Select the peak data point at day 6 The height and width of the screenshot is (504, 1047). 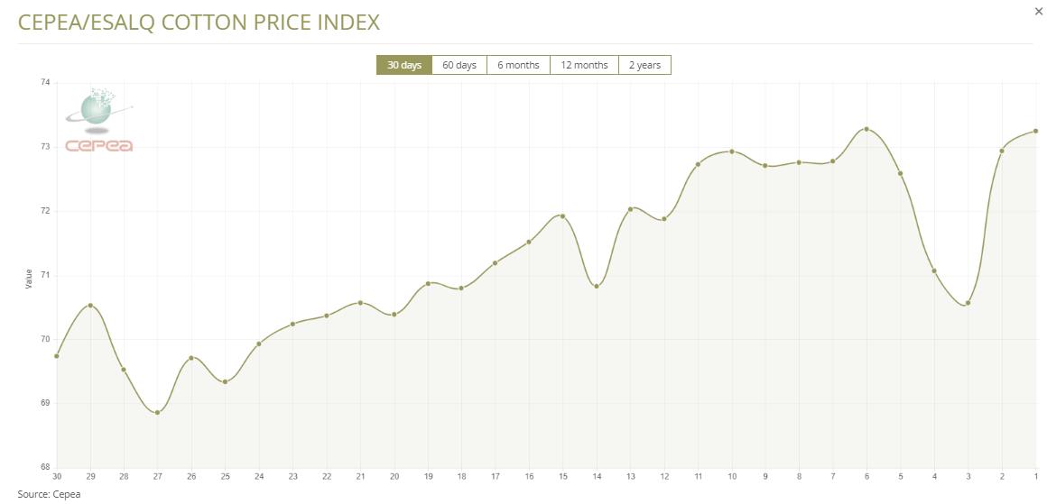[x=866, y=129]
